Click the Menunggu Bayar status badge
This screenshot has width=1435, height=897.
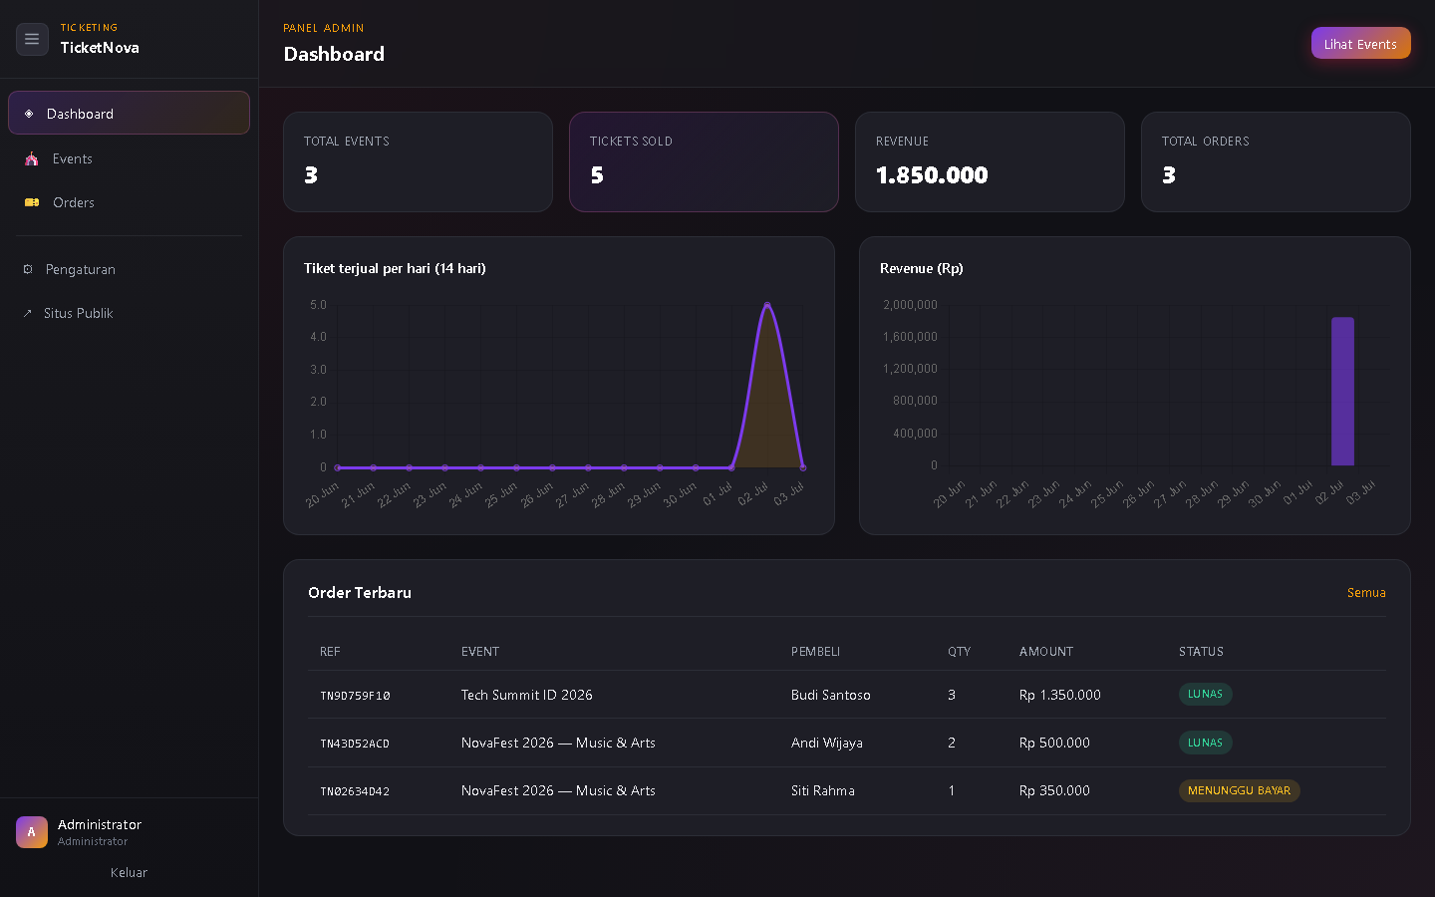point(1239,790)
